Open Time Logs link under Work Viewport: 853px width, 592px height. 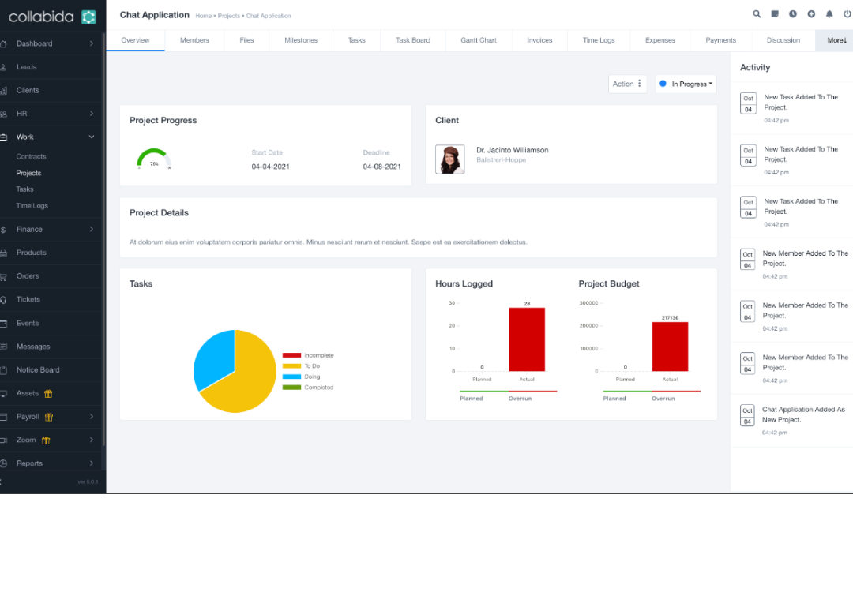pos(32,206)
